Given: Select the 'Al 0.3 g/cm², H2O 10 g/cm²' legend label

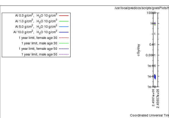Looking at the screenshot, I should pyautogui.click(x=36, y=16).
